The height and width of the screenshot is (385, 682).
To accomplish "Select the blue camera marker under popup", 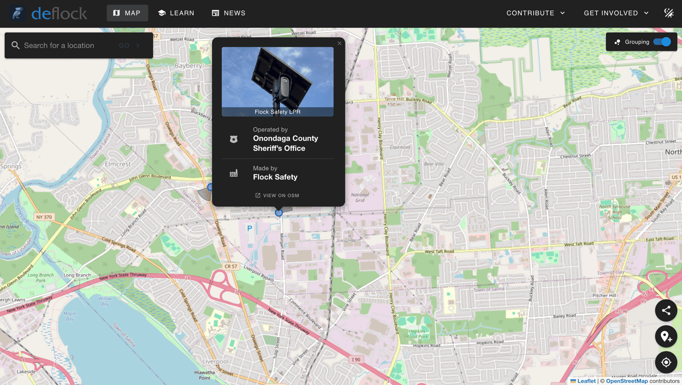I will (279, 213).
